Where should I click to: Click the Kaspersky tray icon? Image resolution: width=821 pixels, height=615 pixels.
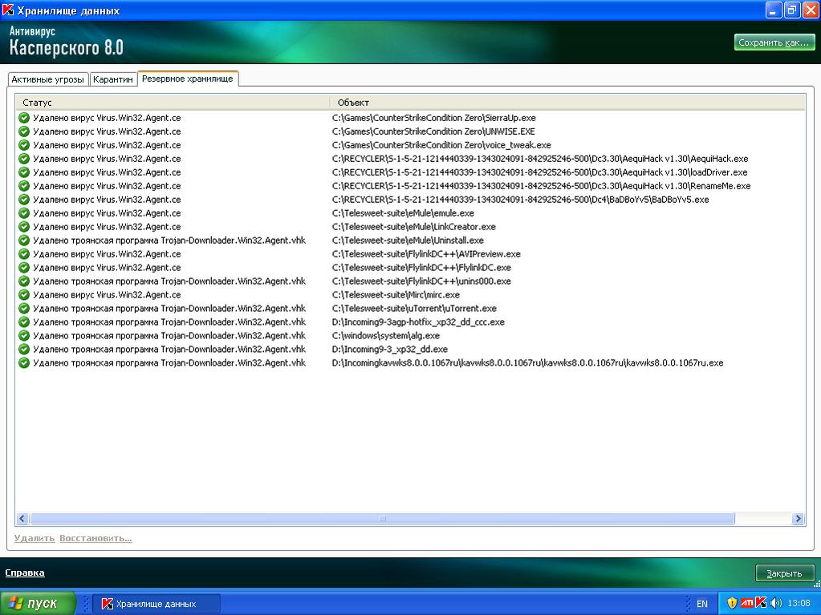pos(761,603)
